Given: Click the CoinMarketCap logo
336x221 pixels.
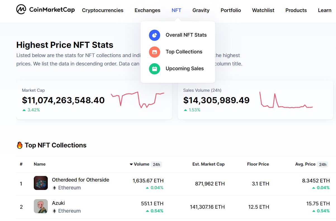Looking at the screenshot, I should click(x=46, y=10).
